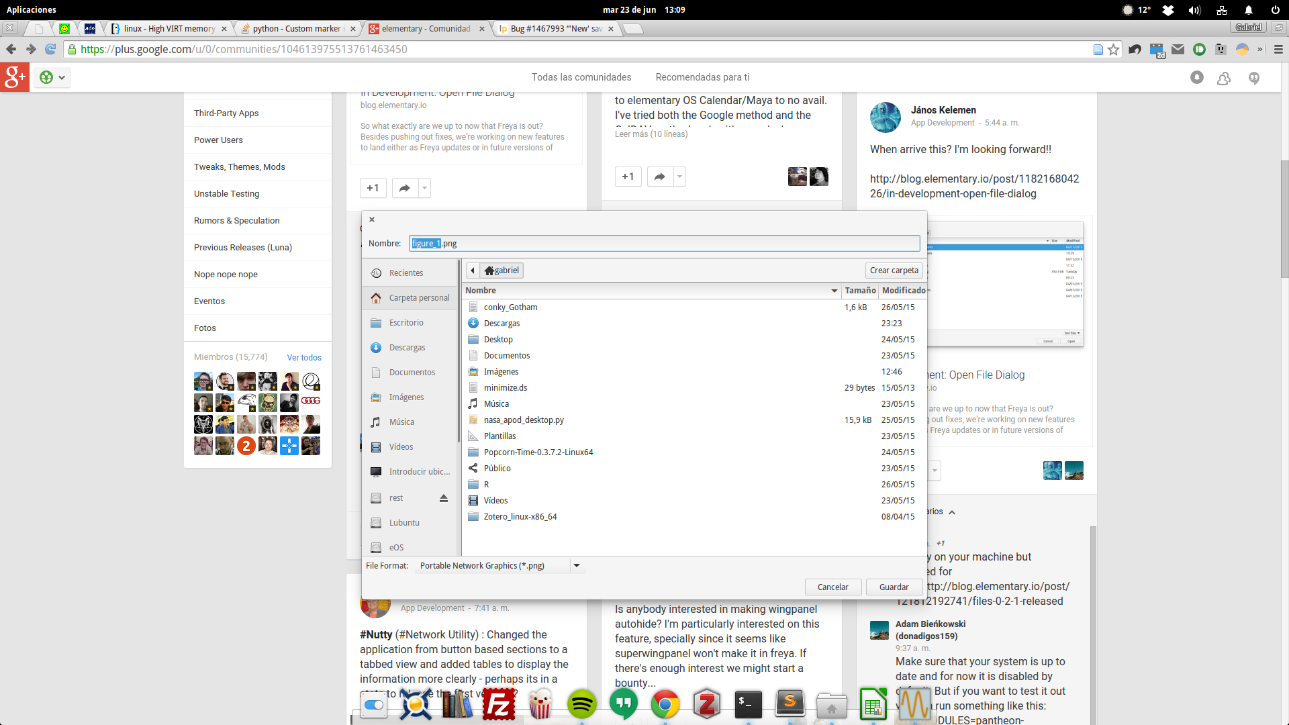Image resolution: width=1289 pixels, height=725 pixels.
Task: Select Lubuntu drive in sidebar
Action: point(411,523)
